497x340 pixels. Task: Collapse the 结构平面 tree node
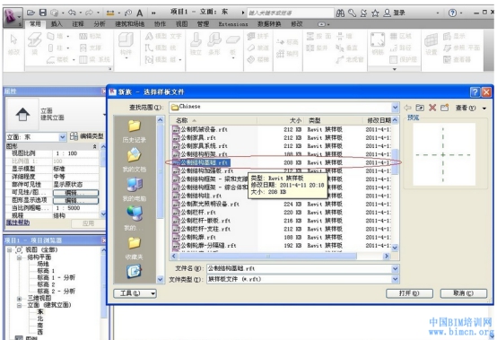pos(20,257)
